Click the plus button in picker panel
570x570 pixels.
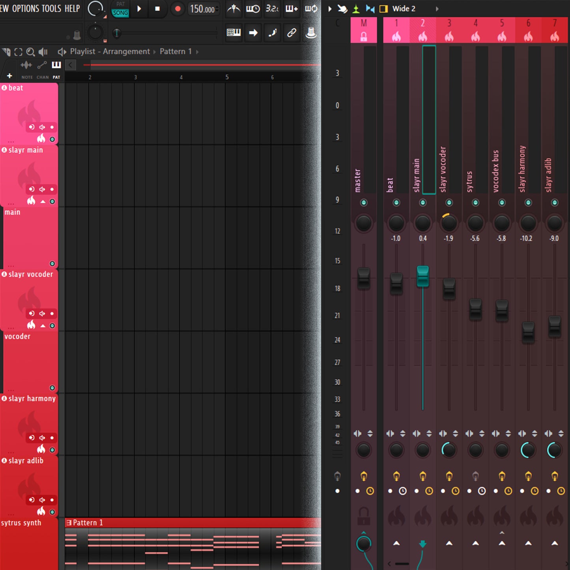tap(9, 76)
